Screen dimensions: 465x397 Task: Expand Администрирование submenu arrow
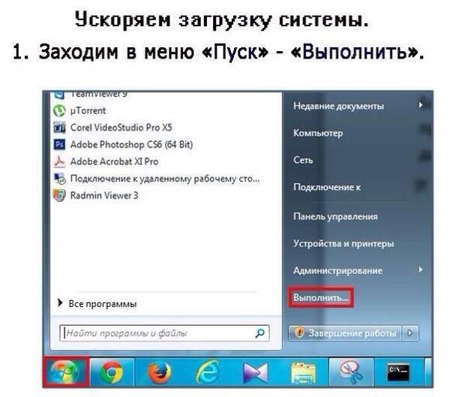point(421,269)
